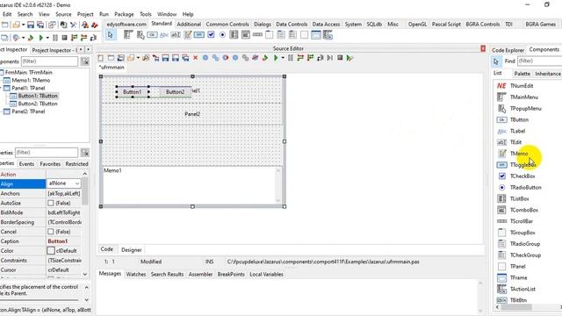This screenshot has height=316, width=562.
Task: Select the TMemo icon in the Standard palette
Action: click(187, 35)
